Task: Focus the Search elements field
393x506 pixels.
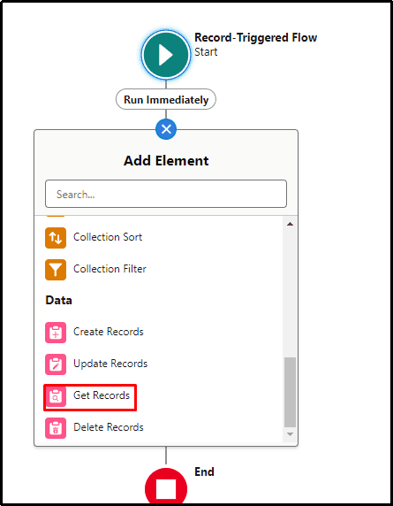Action: click(x=166, y=194)
